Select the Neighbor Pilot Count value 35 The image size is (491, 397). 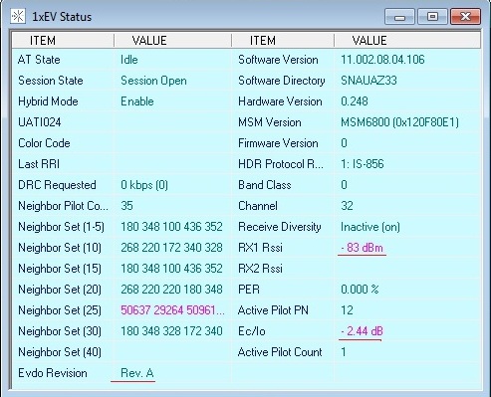pos(126,206)
